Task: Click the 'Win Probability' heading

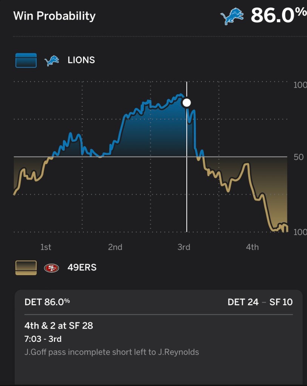Action: [54, 16]
